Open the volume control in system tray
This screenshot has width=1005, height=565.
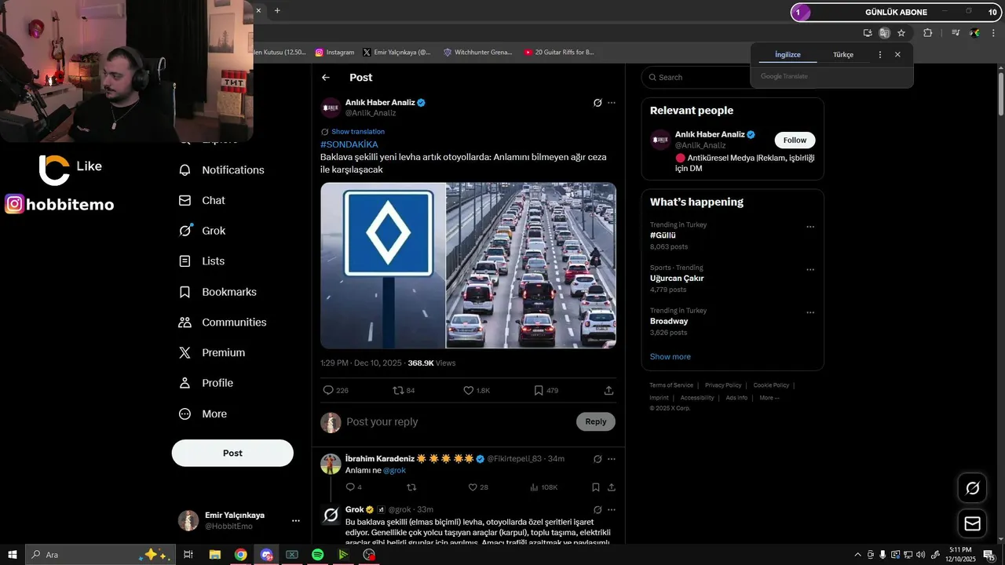click(920, 555)
